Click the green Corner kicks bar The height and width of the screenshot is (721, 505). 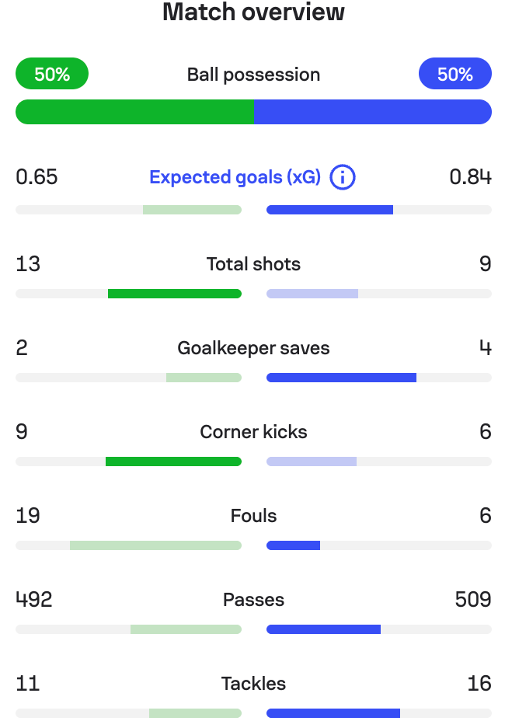coord(173,462)
